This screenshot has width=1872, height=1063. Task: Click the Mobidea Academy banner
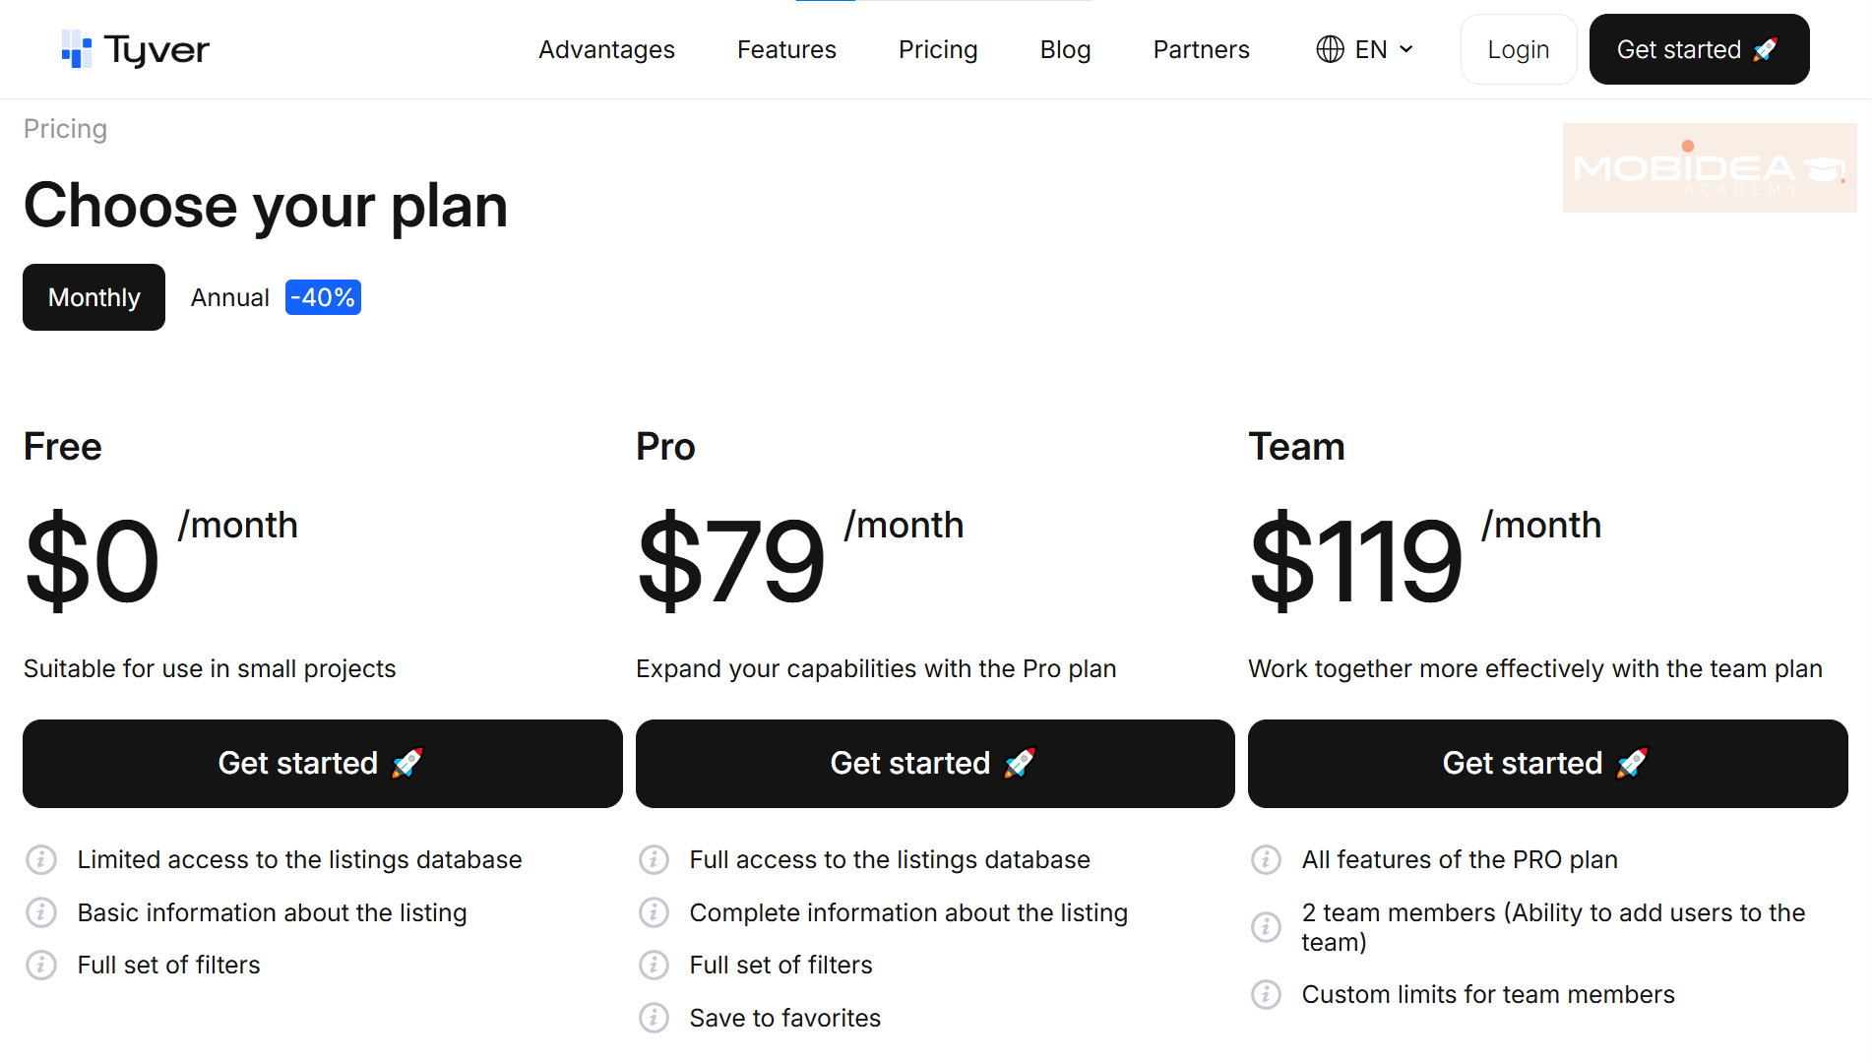(1708, 167)
